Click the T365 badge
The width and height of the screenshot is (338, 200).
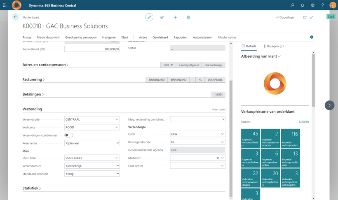[x=331, y=16]
